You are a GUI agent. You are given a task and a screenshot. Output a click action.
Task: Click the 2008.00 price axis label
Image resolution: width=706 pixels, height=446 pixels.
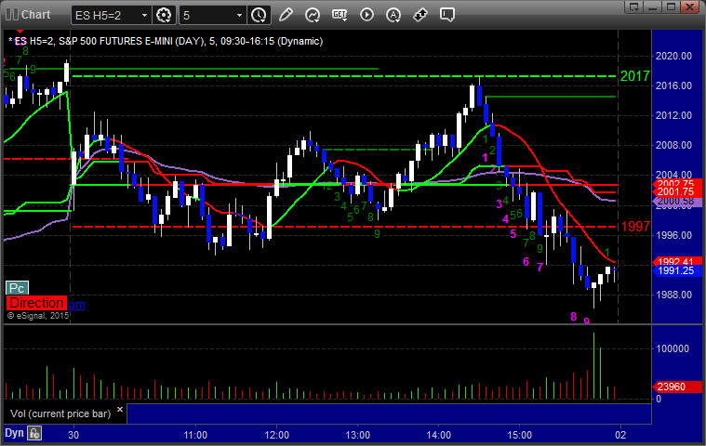[x=673, y=145]
